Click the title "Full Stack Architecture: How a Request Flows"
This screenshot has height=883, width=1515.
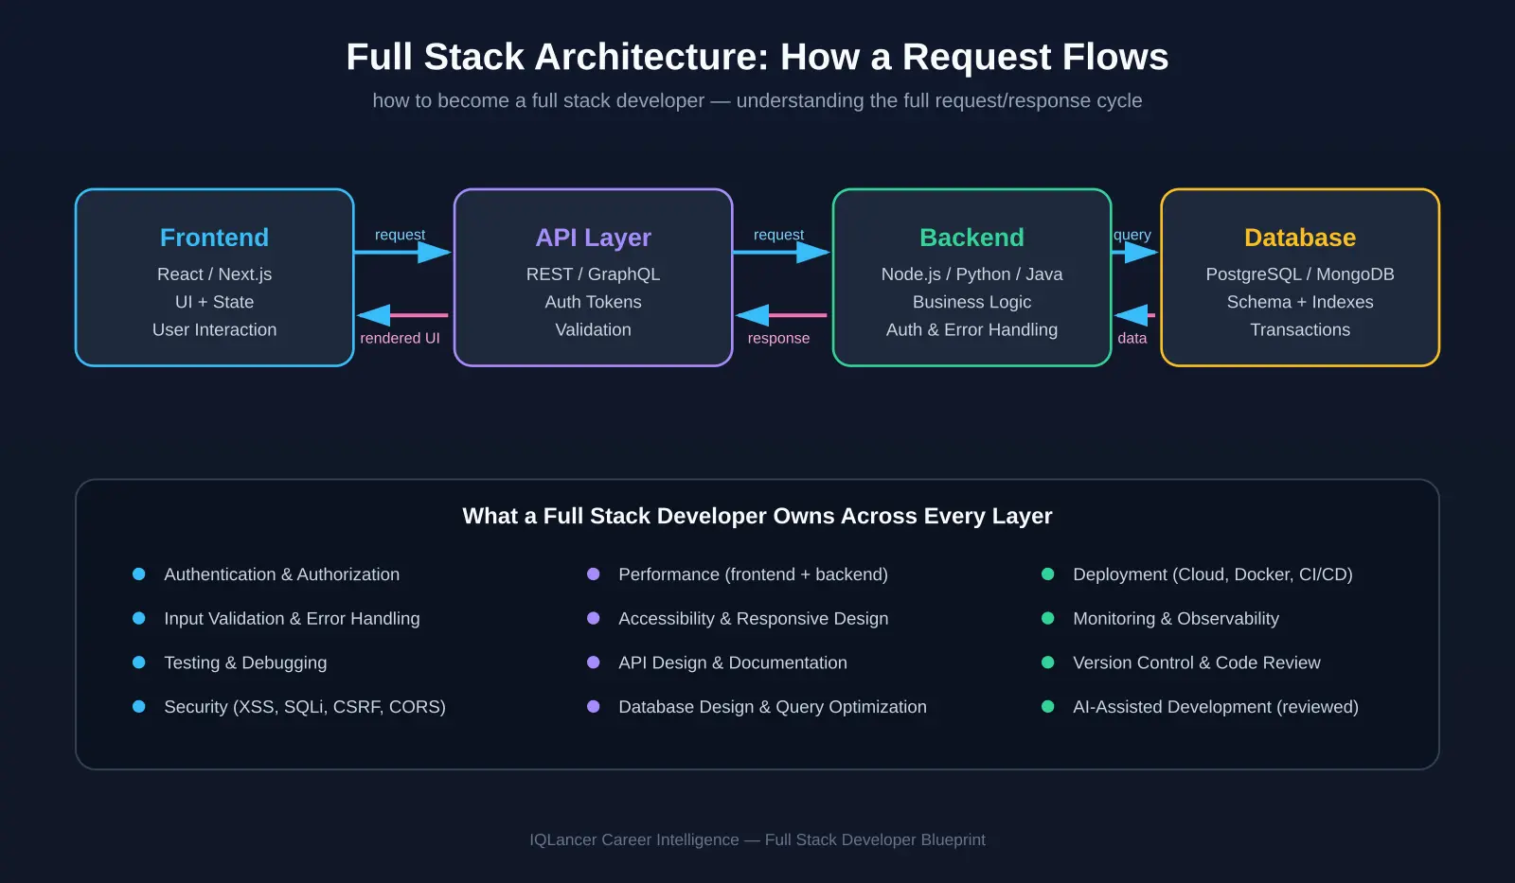pos(757,57)
